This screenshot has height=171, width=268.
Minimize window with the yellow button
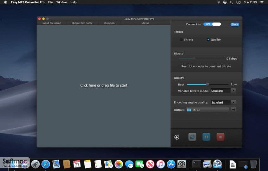coord(43,19)
